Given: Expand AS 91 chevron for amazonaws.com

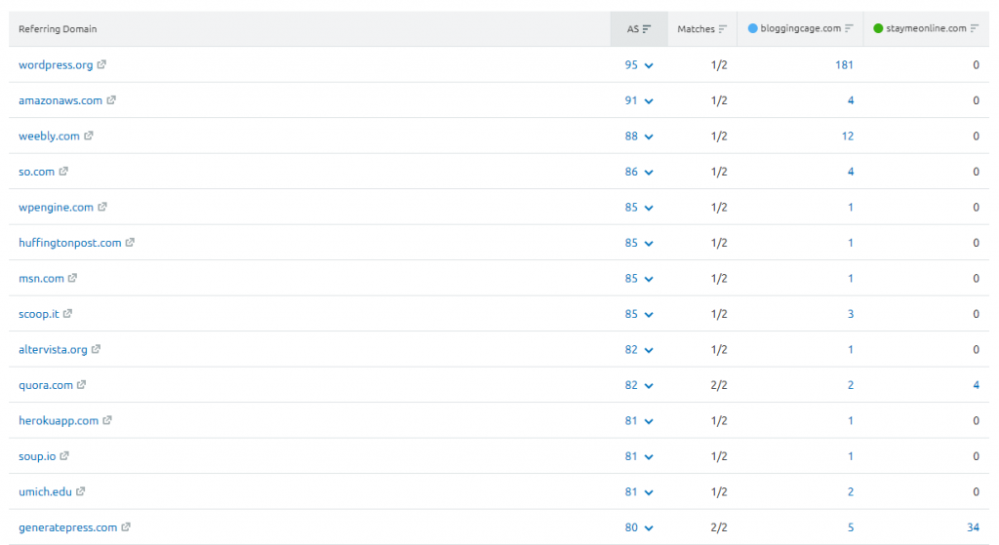Looking at the screenshot, I should [x=649, y=101].
